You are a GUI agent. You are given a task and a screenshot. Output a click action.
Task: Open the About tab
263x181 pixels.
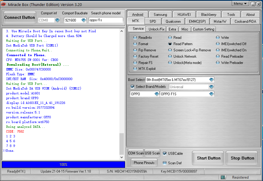[250, 14]
